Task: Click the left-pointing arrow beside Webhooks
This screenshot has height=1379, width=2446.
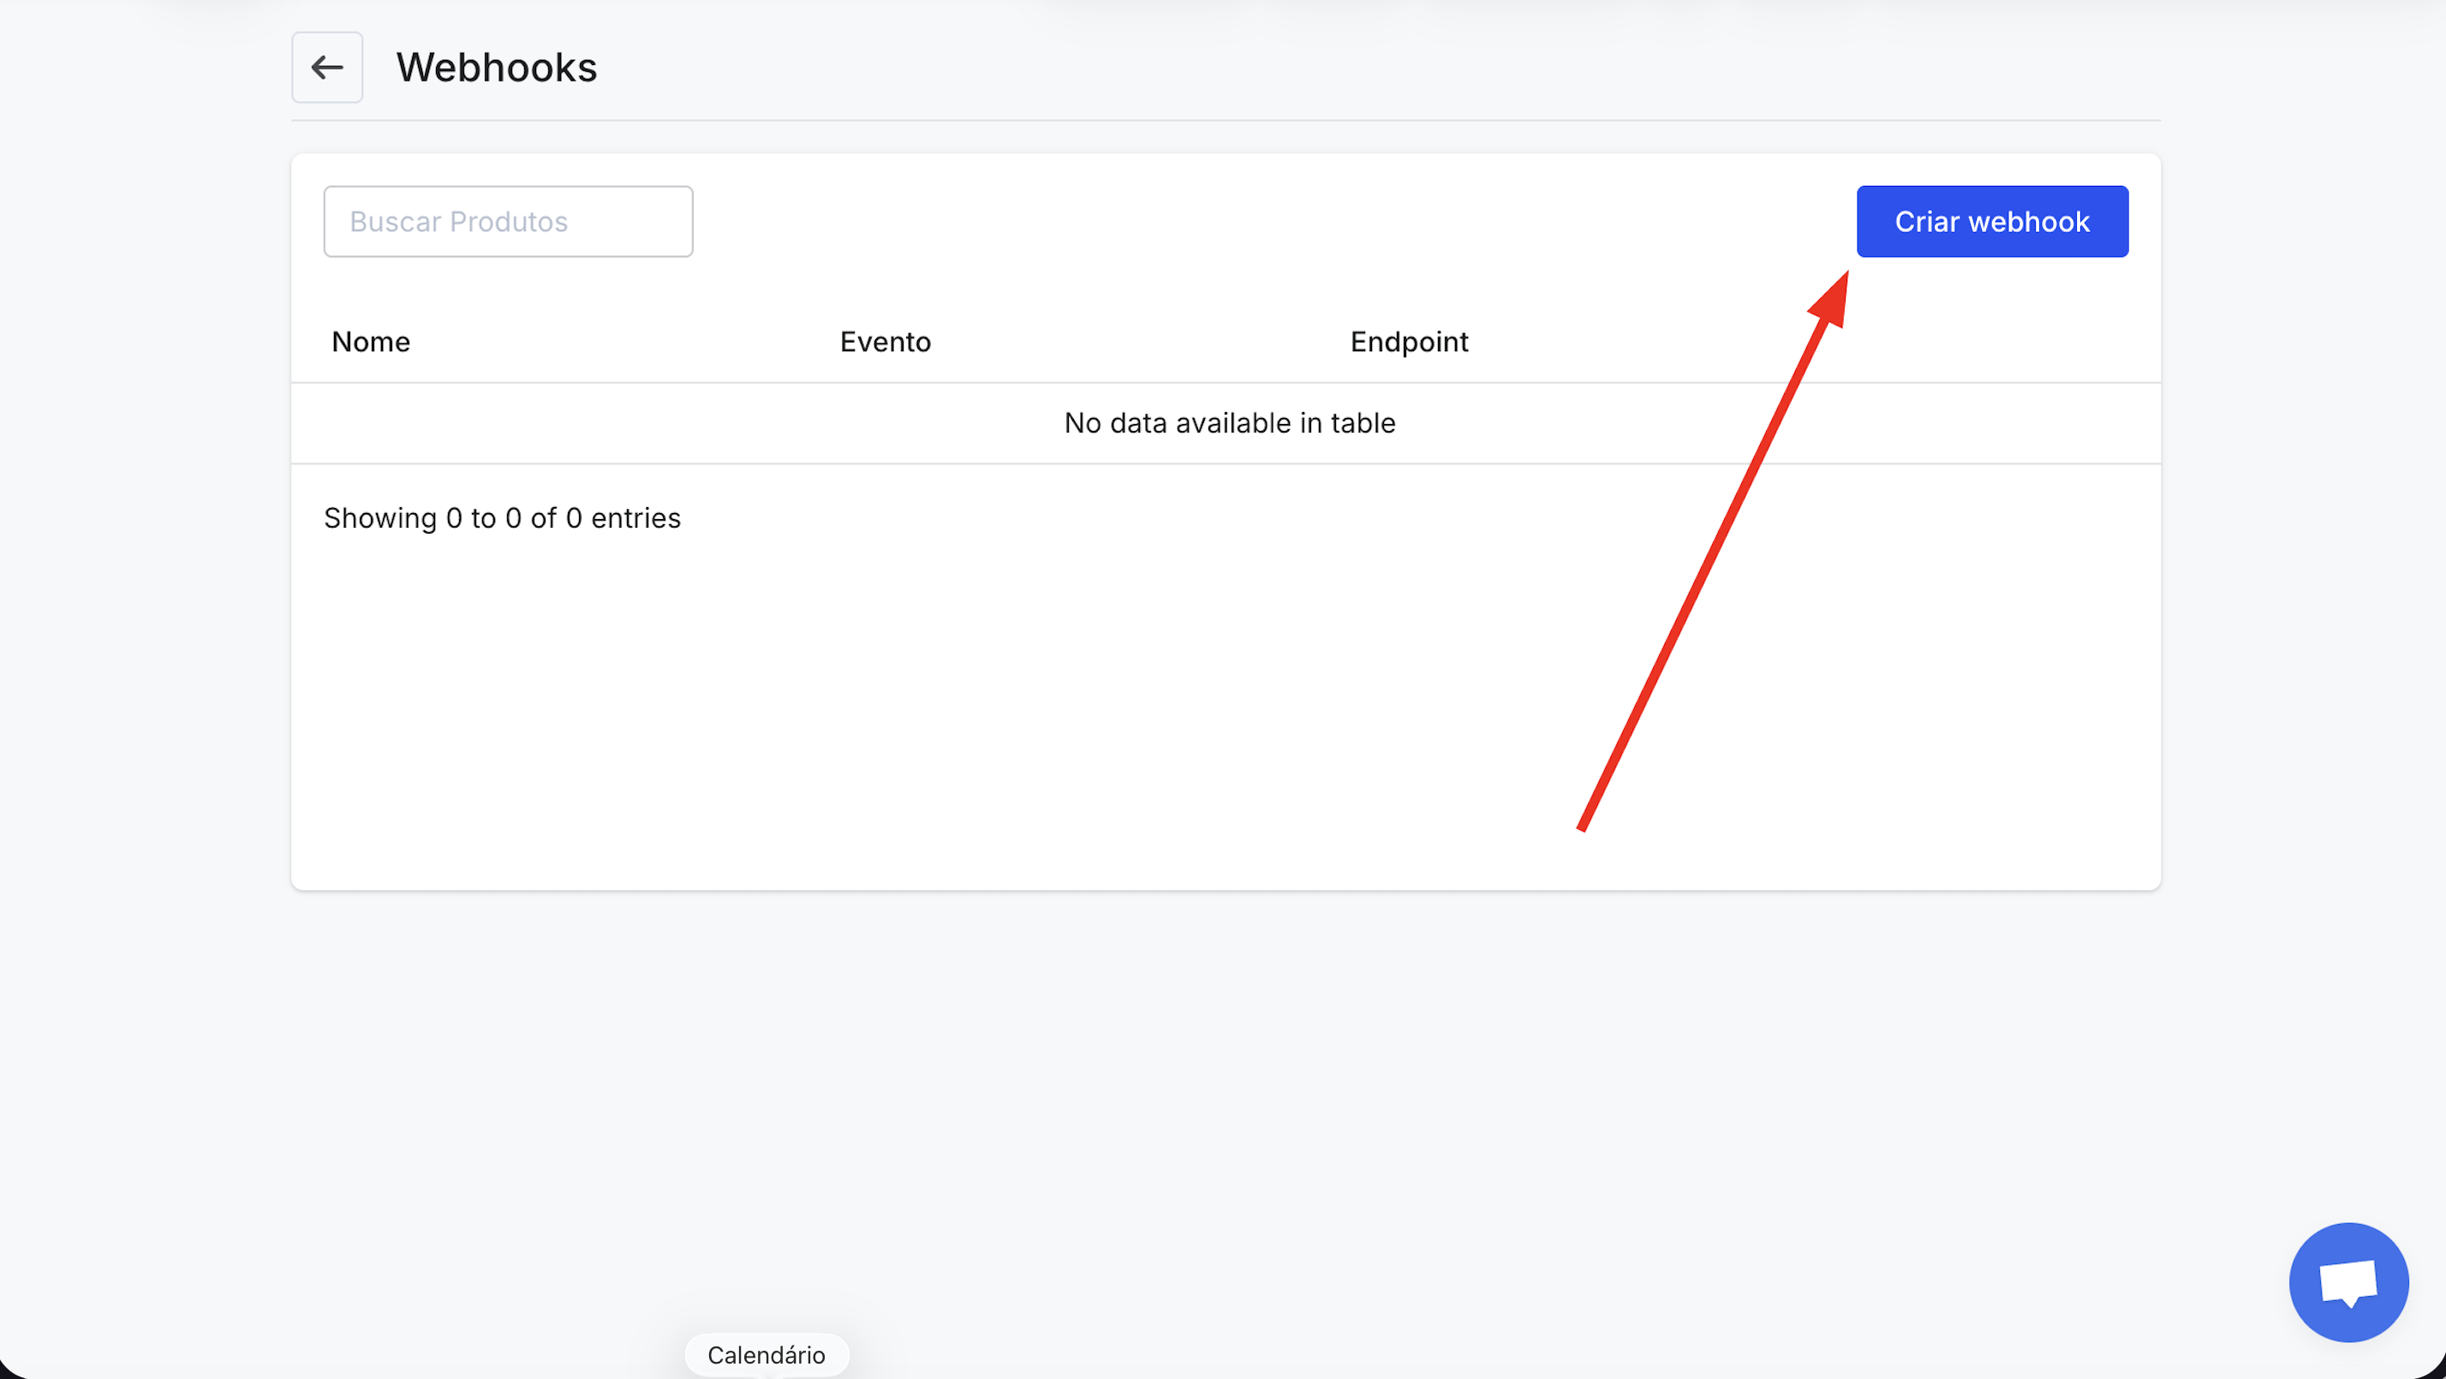Action: click(326, 68)
